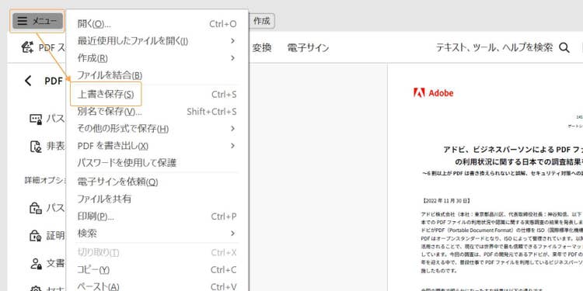Click the certificate lock icon beside 証明
The height and width of the screenshot is (291, 583).
tap(36, 235)
